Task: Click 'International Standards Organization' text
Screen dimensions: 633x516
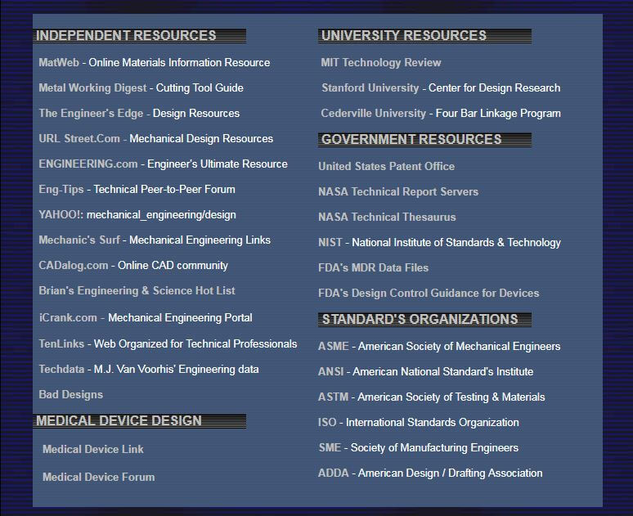Action: pos(433,422)
